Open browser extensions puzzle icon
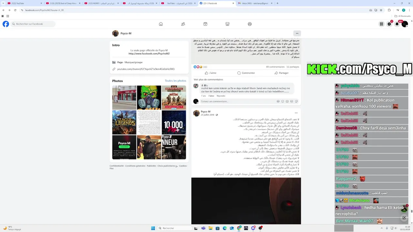The image size is (413, 232). pyautogui.click(x=389, y=10)
